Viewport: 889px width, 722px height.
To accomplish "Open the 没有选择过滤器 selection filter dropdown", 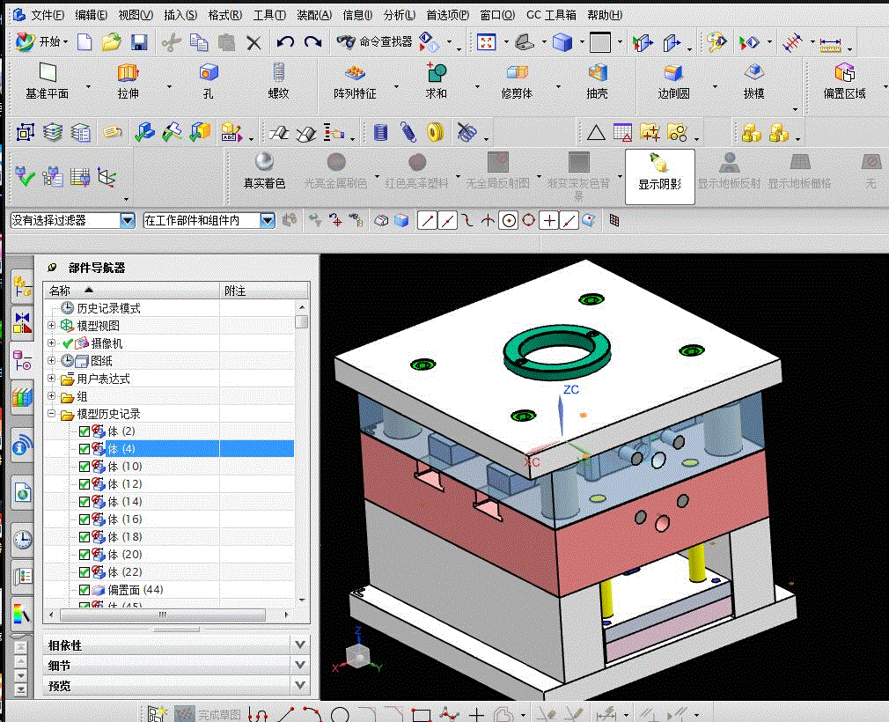I will pyautogui.click(x=127, y=220).
